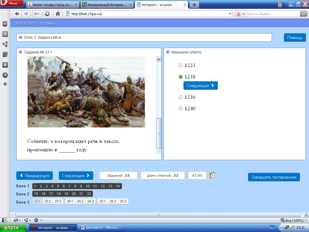Select the 1223 answer option
This screenshot has height=232, width=309.
(180, 65)
